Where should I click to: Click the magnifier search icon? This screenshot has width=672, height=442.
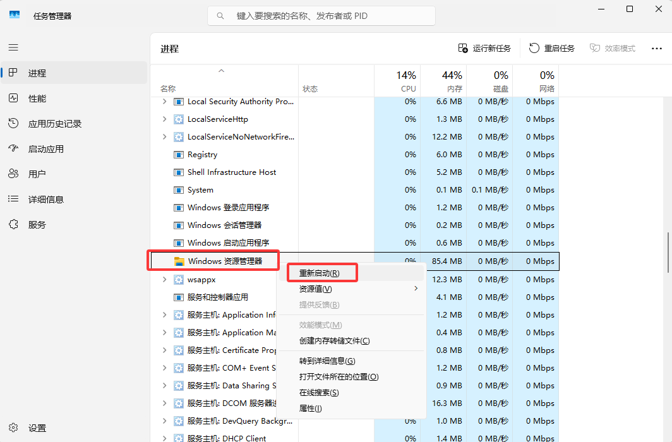[x=220, y=16]
